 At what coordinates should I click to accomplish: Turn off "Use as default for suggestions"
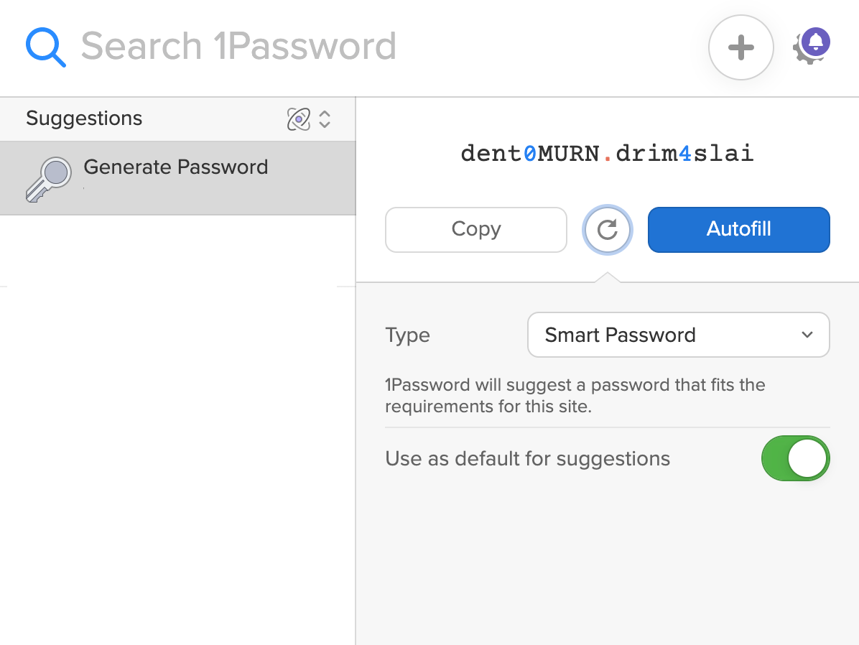tap(795, 458)
